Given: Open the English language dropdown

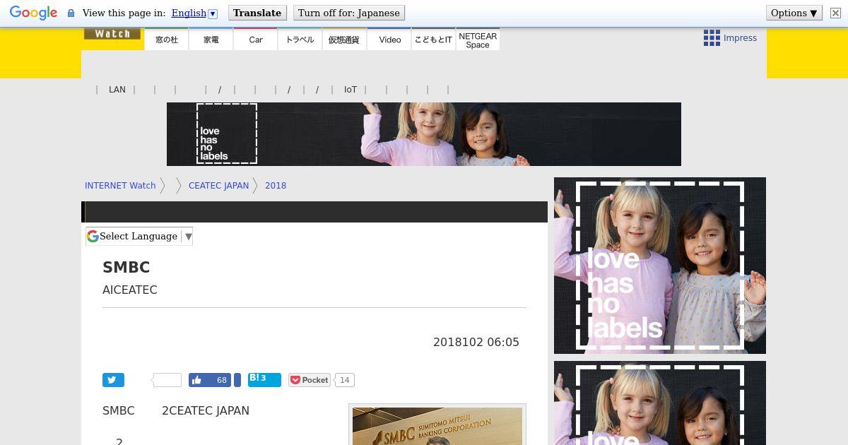Looking at the screenshot, I should [194, 13].
